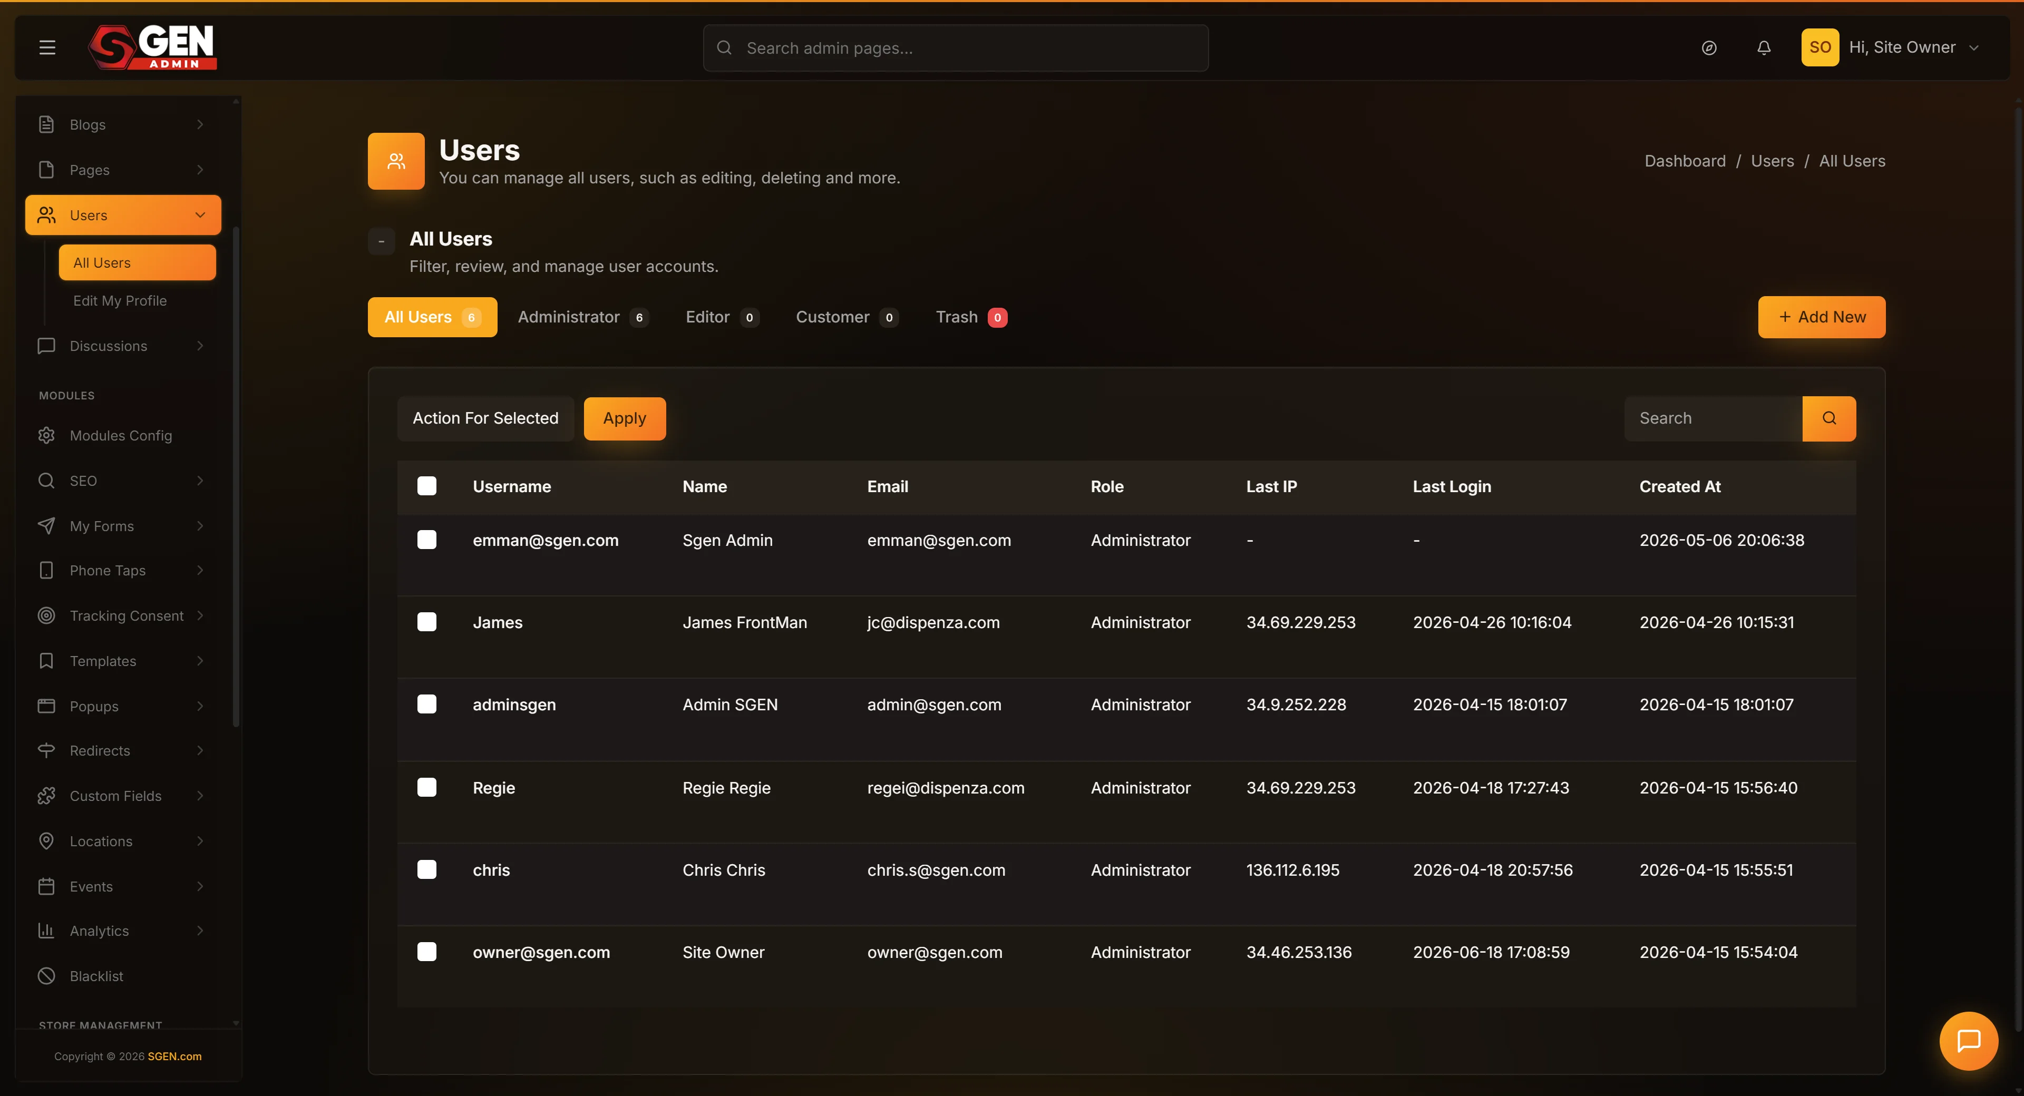Click the compass icon in header
This screenshot has width=2024, height=1096.
(1709, 48)
